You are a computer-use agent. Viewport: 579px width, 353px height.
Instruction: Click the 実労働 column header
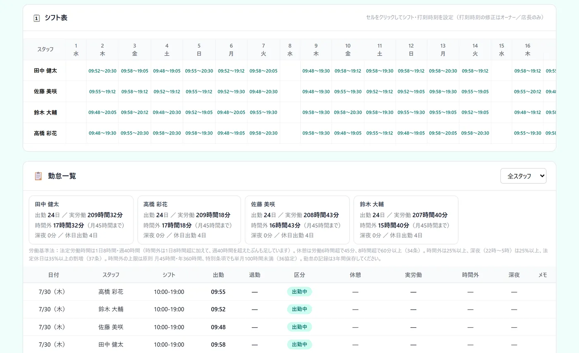click(x=413, y=275)
